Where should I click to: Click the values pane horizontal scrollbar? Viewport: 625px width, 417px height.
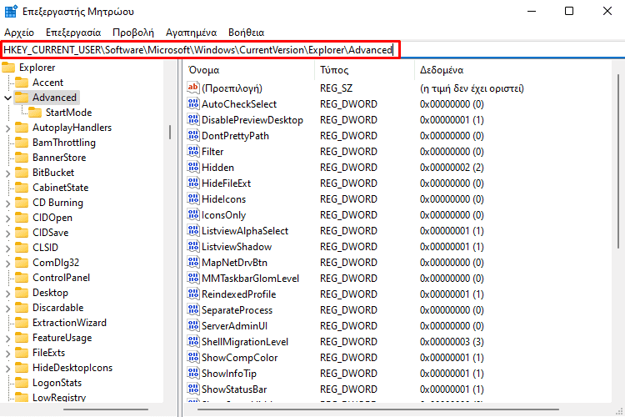(x=377, y=409)
